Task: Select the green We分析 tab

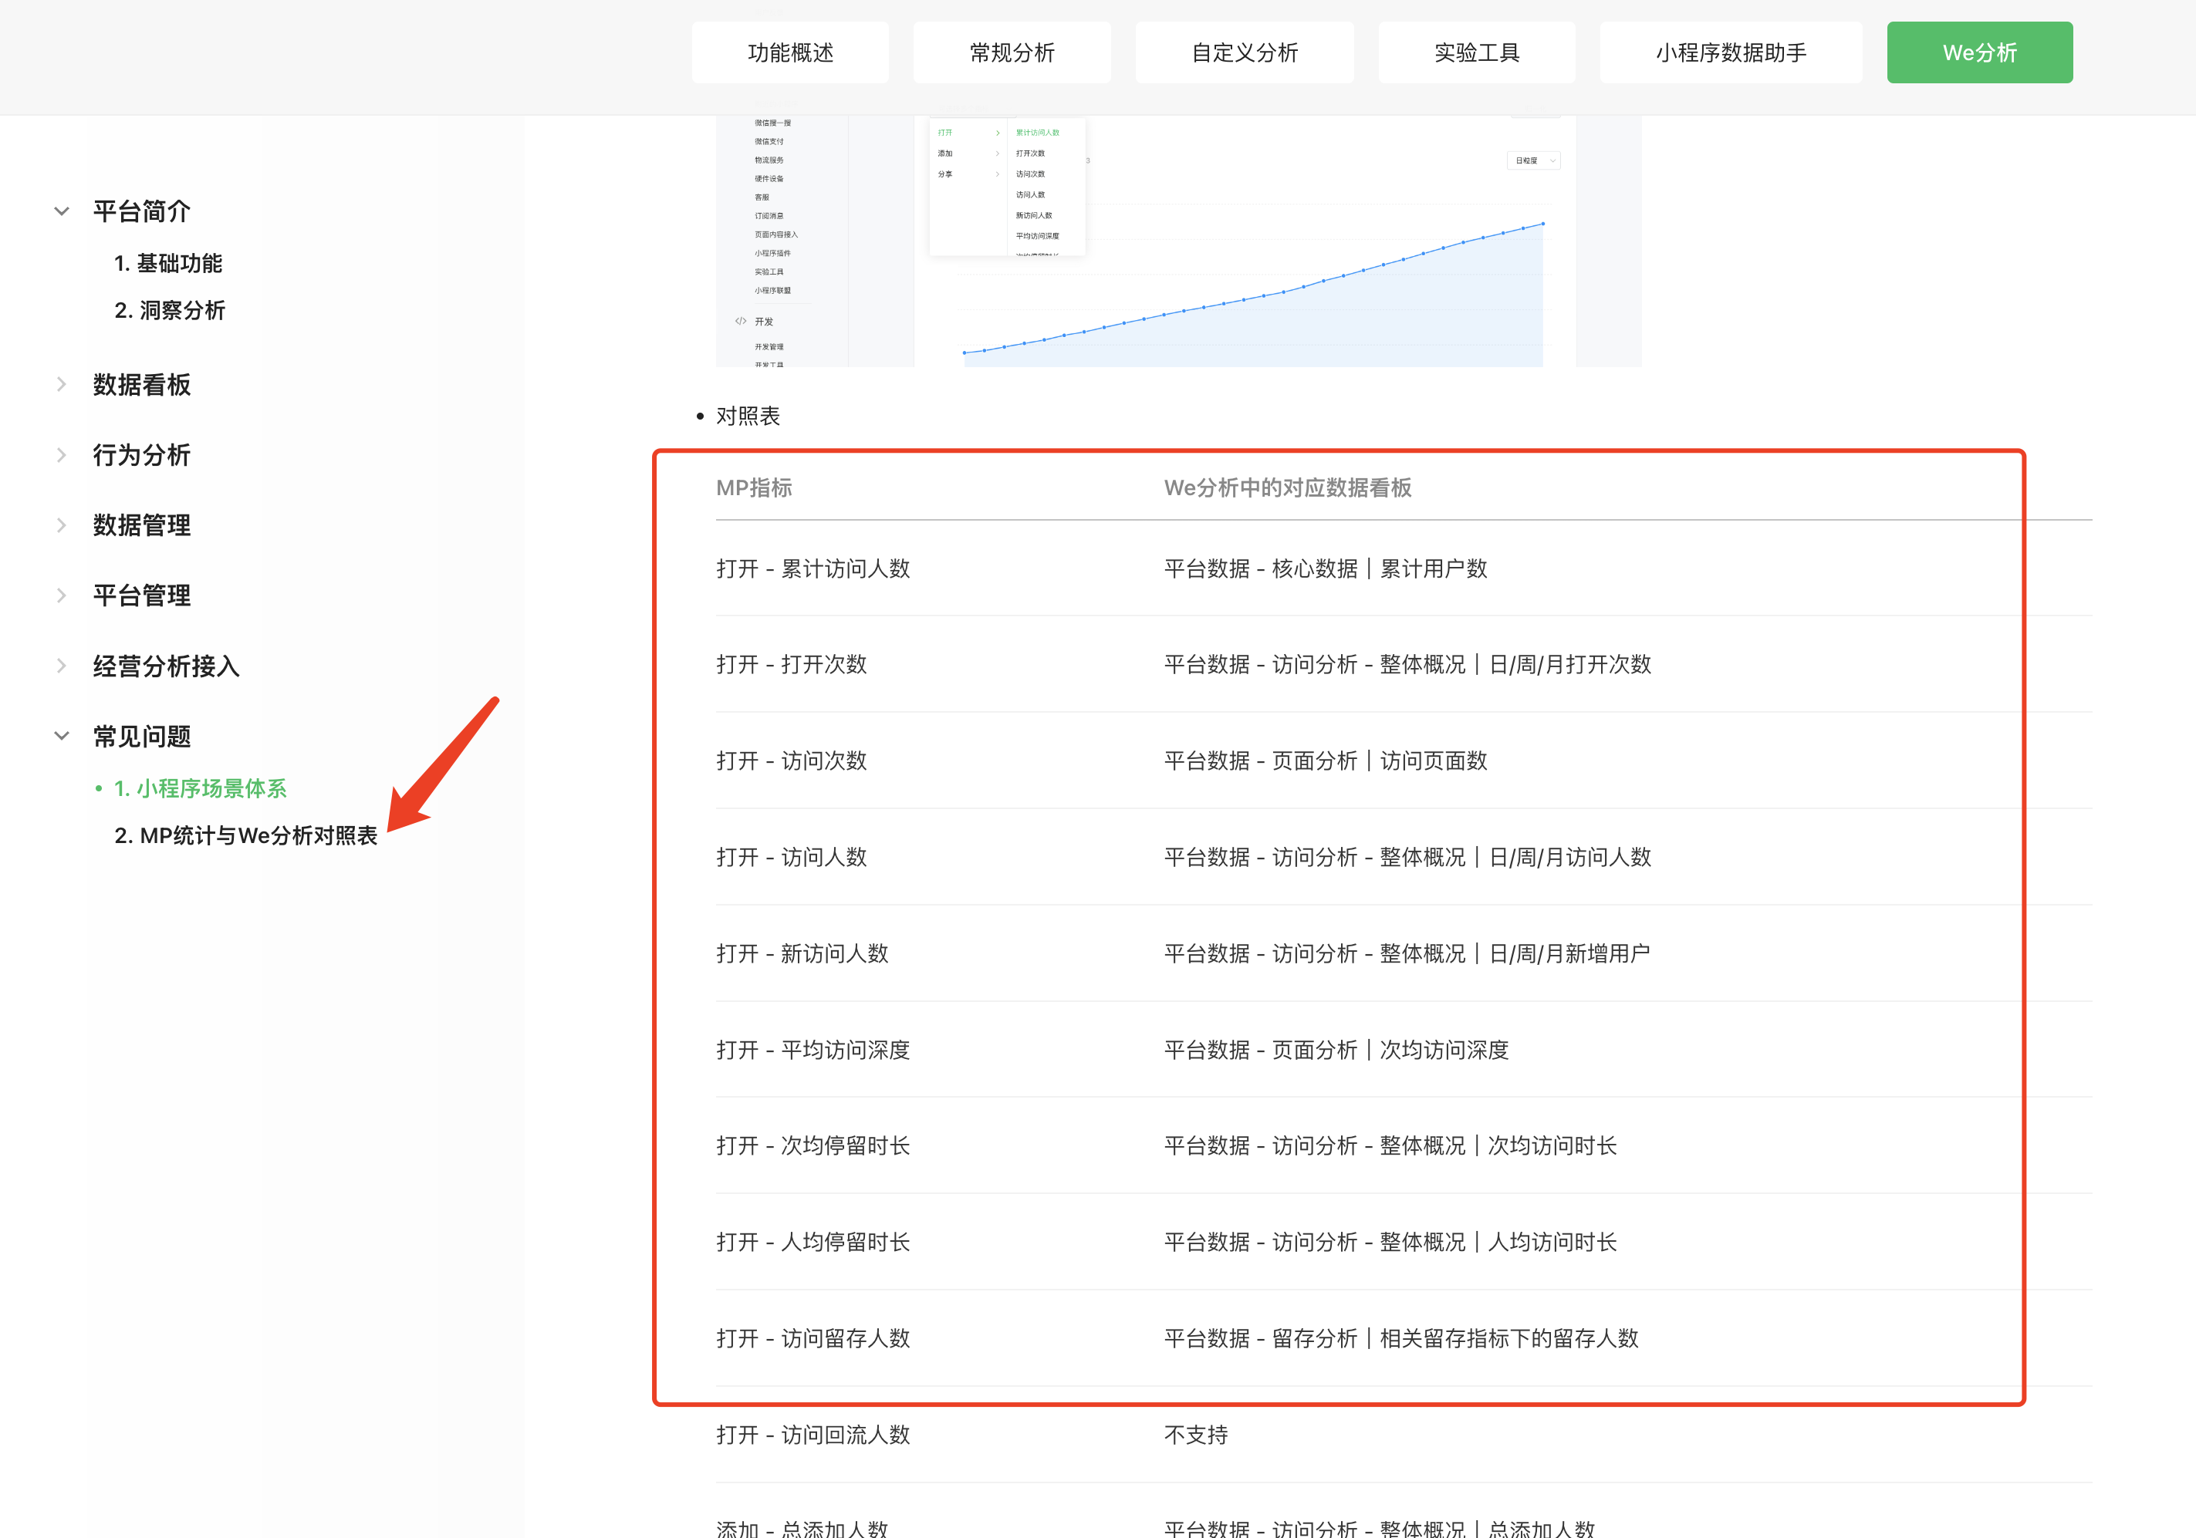Action: pyautogui.click(x=1979, y=52)
